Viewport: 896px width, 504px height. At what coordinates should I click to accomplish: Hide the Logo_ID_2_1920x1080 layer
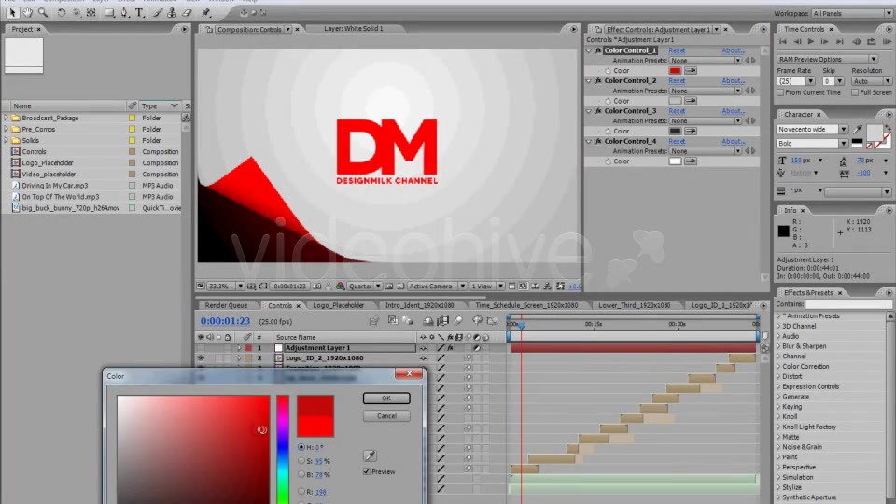(201, 358)
